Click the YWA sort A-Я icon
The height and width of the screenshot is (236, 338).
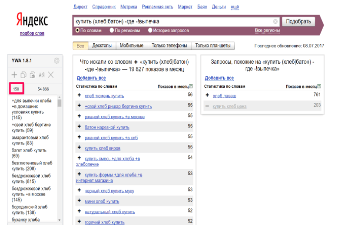(x=42, y=75)
